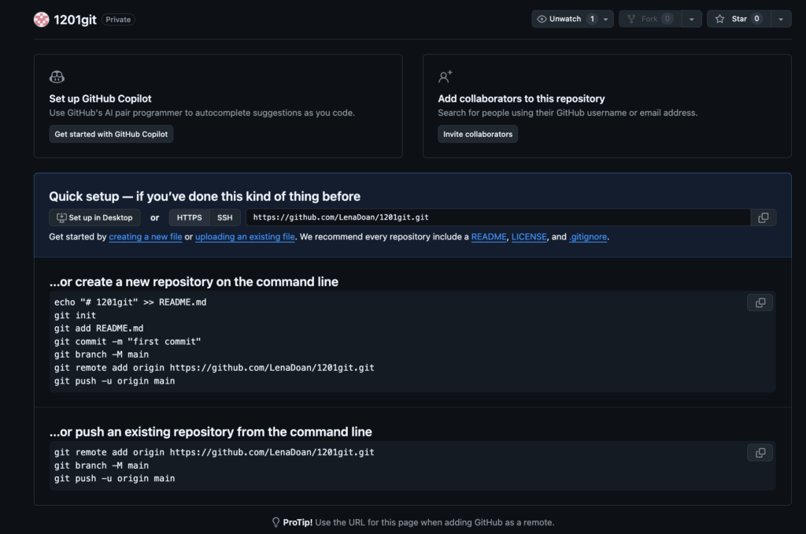Click the 'Quick setup' heading text

pos(205,197)
